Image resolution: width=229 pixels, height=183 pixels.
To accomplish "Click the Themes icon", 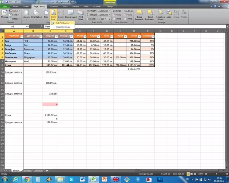I will tap(4, 14).
